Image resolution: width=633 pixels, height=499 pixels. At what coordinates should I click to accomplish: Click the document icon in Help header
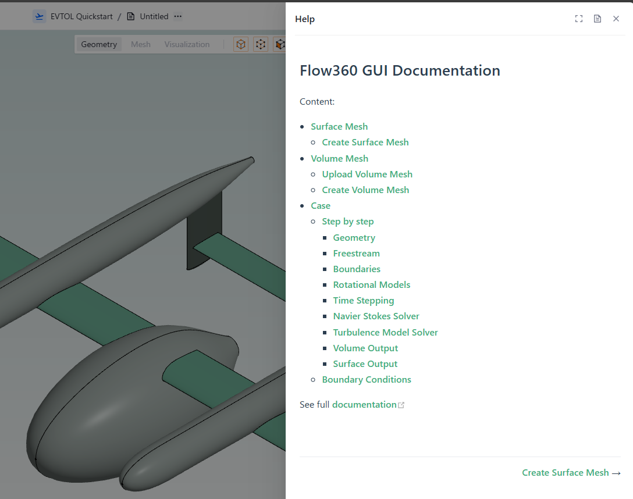coord(597,19)
